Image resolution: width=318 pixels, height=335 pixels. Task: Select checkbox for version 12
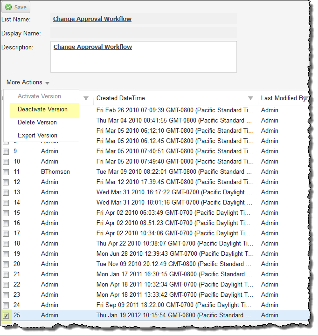click(6, 183)
